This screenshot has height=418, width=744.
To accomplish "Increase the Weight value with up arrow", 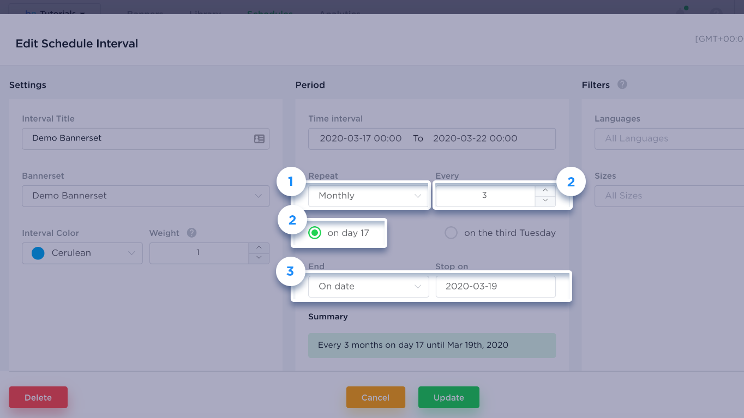I will [x=259, y=248].
